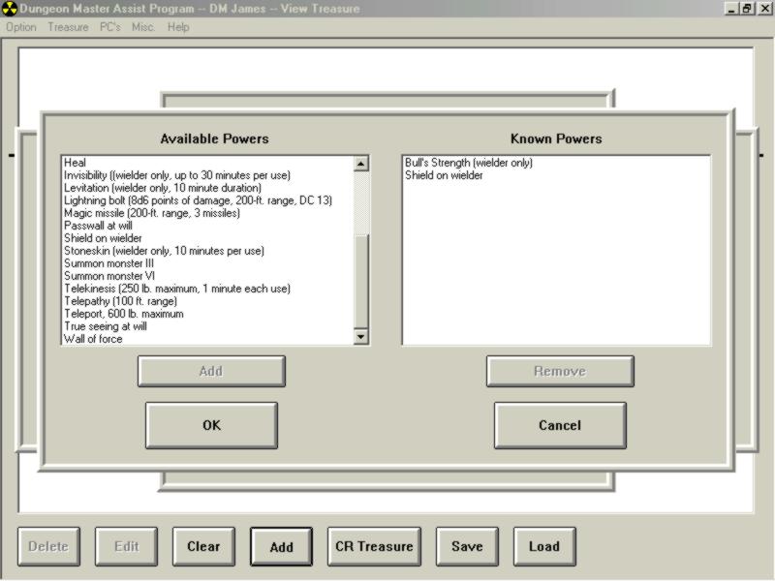Click the radiation app icon in title bar
775x581 pixels.
point(10,9)
